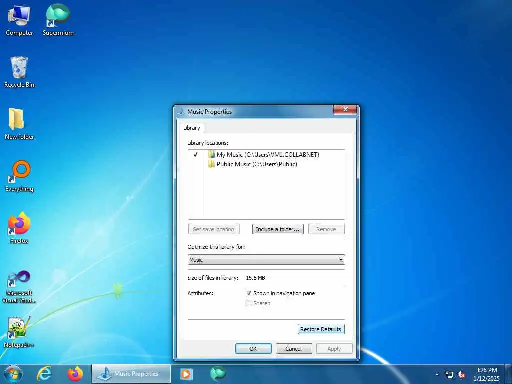Select the Library tab
The image size is (512, 384).
click(x=192, y=128)
